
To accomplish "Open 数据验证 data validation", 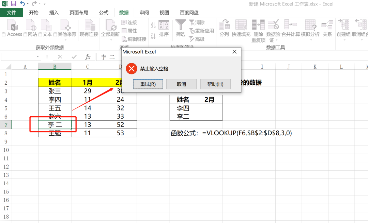I will pyautogui.click(x=273, y=31).
